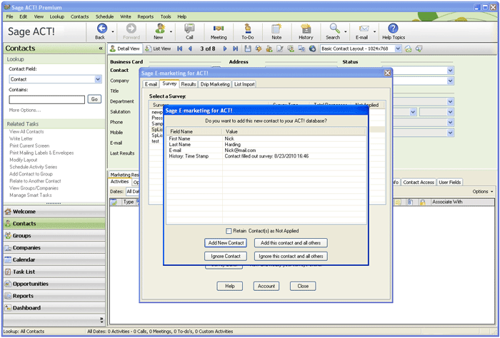This screenshot has height=338, width=500.
Task: Open the Contact Access tab
Action: 419,183
